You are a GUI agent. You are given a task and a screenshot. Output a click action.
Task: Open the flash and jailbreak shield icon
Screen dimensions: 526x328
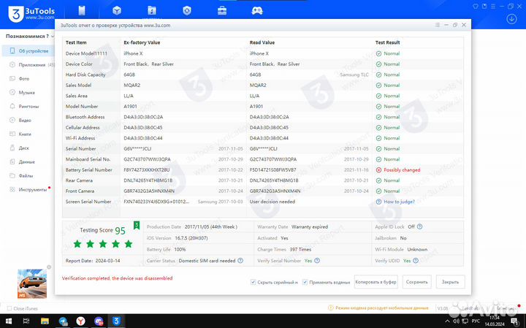pos(187,11)
